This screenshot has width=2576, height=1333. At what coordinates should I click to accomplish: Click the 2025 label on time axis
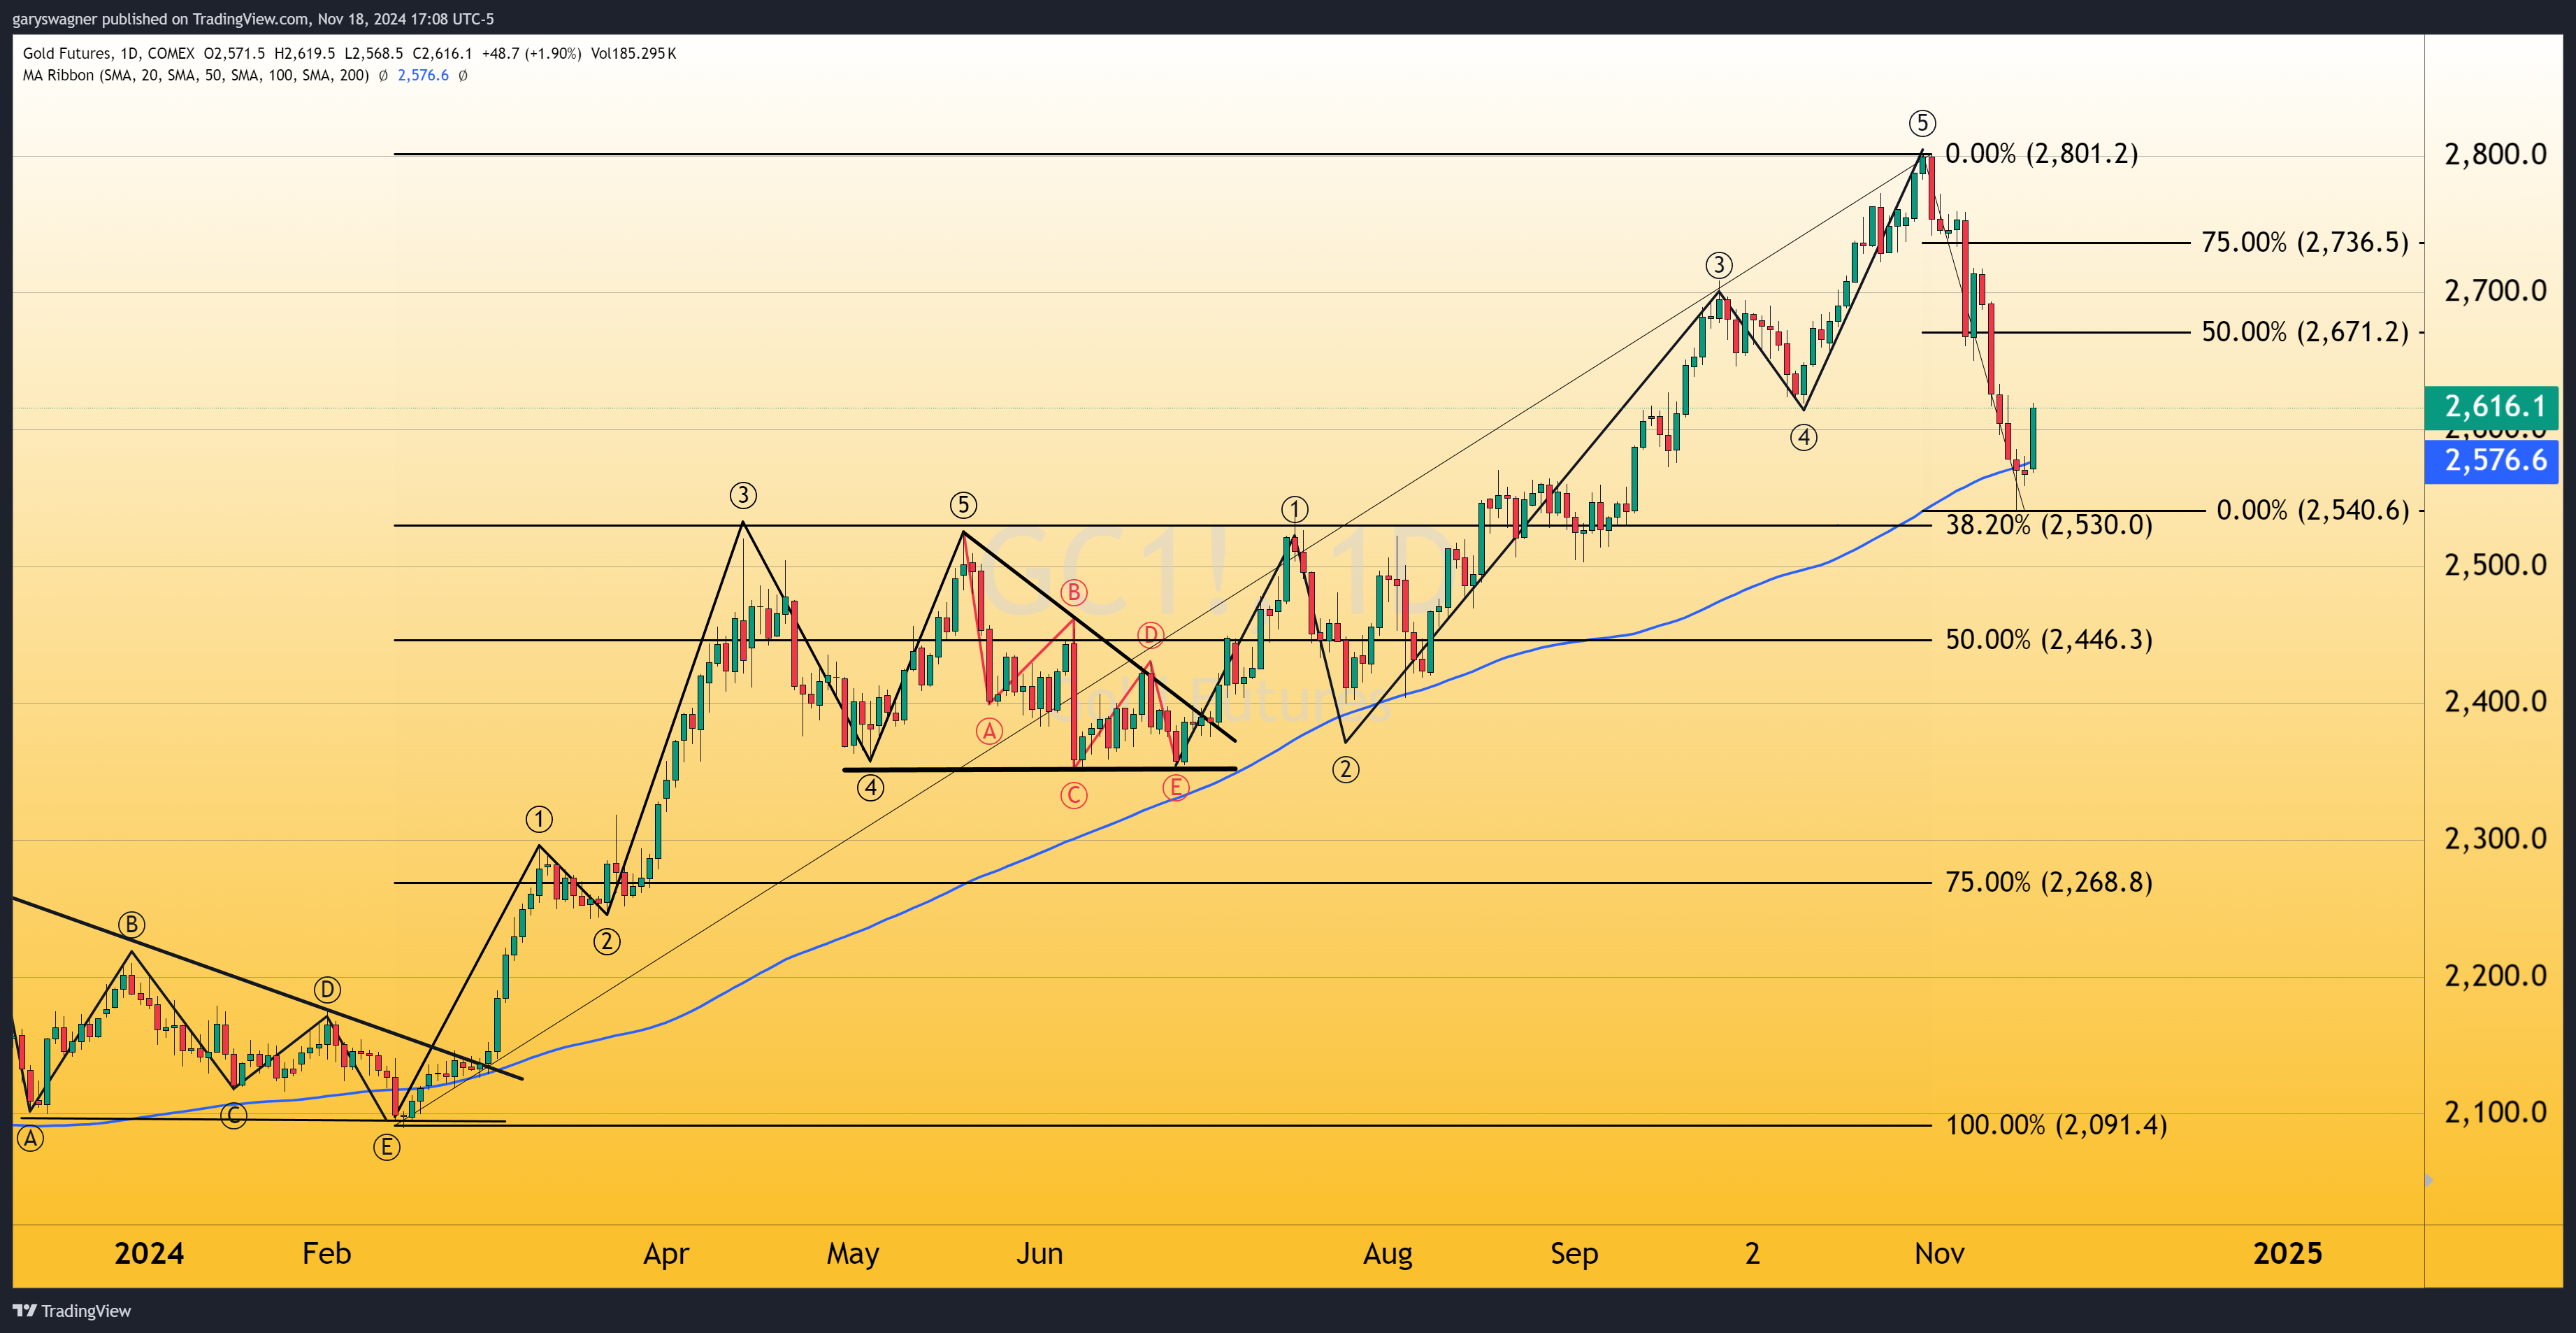[2287, 1253]
